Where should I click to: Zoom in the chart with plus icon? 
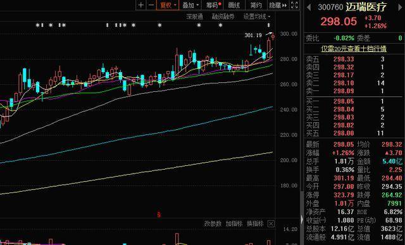pyautogui.click(x=140, y=5)
